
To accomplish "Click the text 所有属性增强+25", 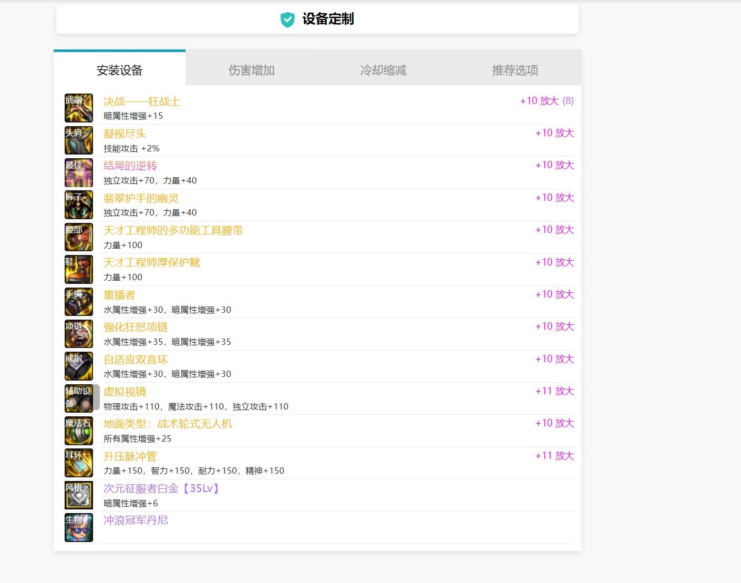I will coord(138,439).
